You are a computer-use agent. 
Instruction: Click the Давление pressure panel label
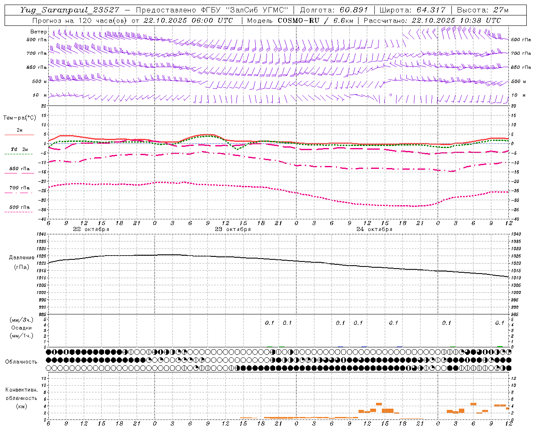(22, 258)
